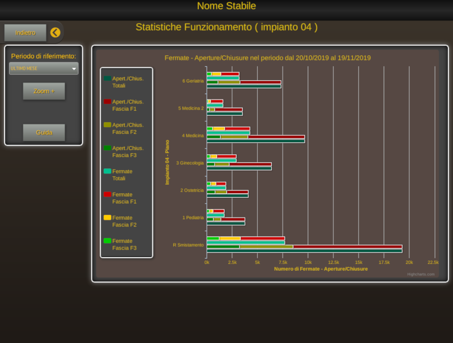Click Numero di Fermate axis title

click(320, 269)
